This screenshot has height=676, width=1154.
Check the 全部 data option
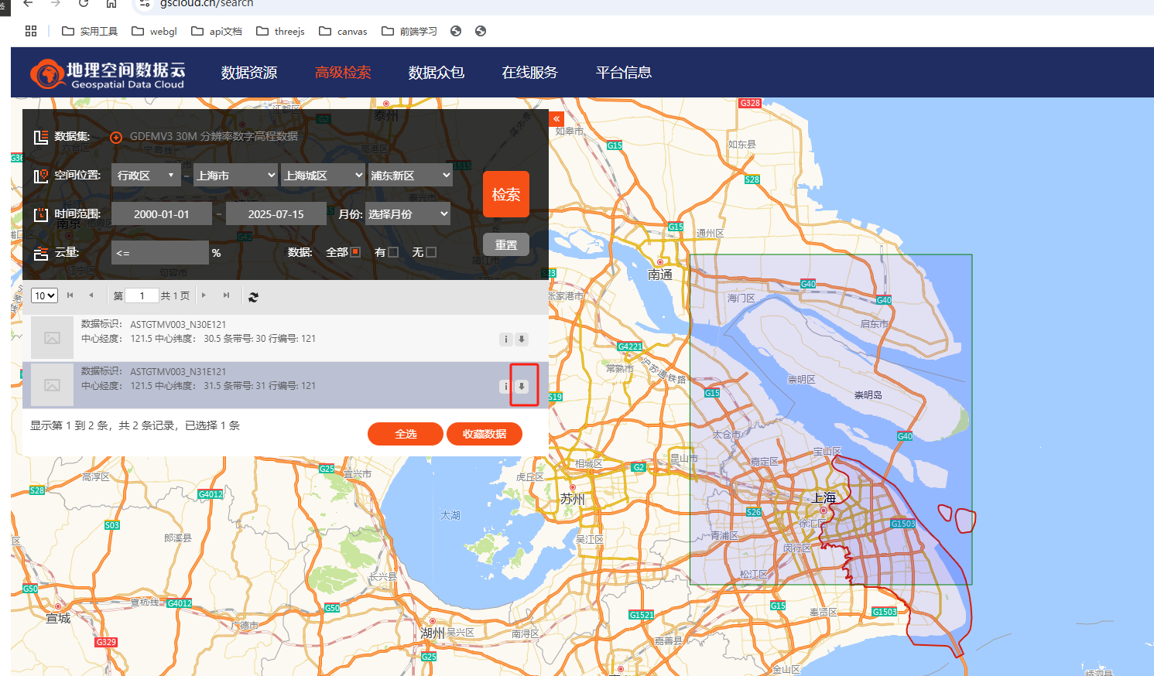pos(355,252)
